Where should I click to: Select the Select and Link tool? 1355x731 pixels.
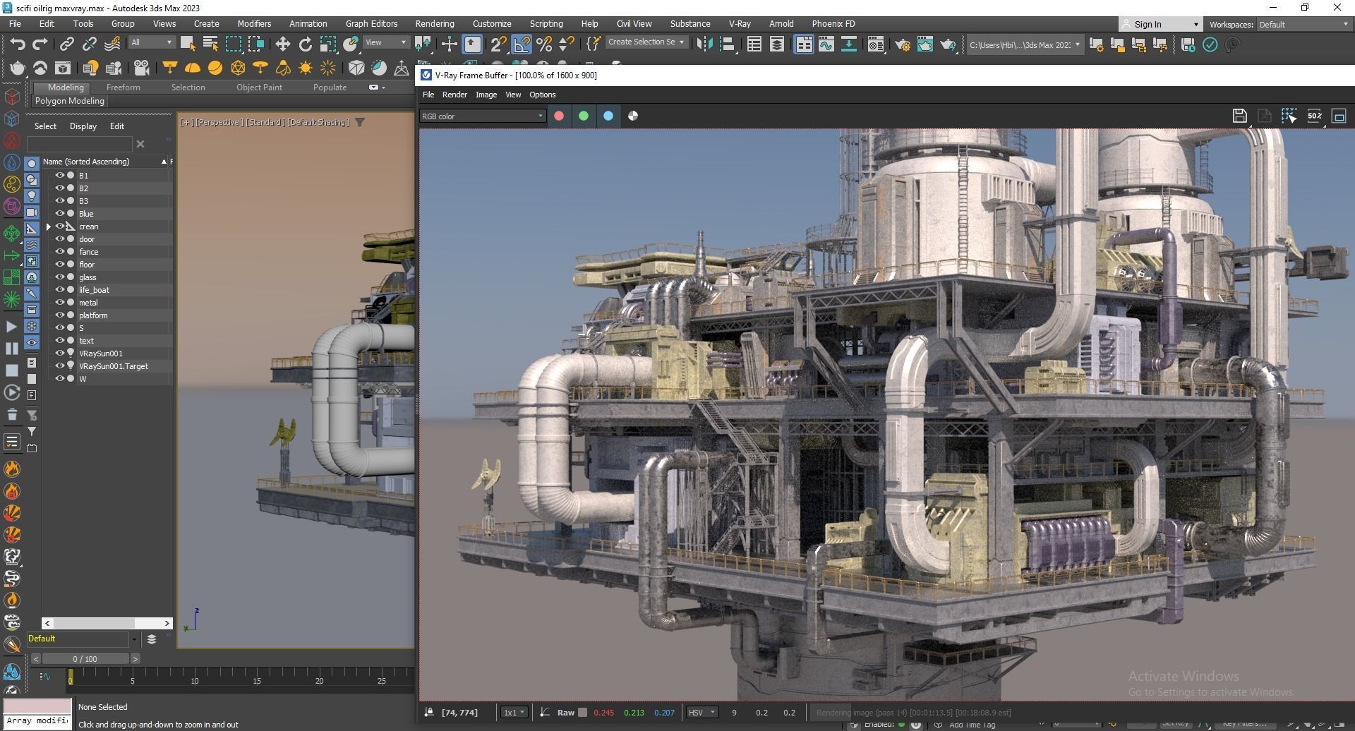pyautogui.click(x=66, y=44)
